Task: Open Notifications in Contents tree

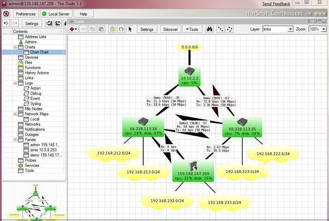Action: (x=35, y=129)
